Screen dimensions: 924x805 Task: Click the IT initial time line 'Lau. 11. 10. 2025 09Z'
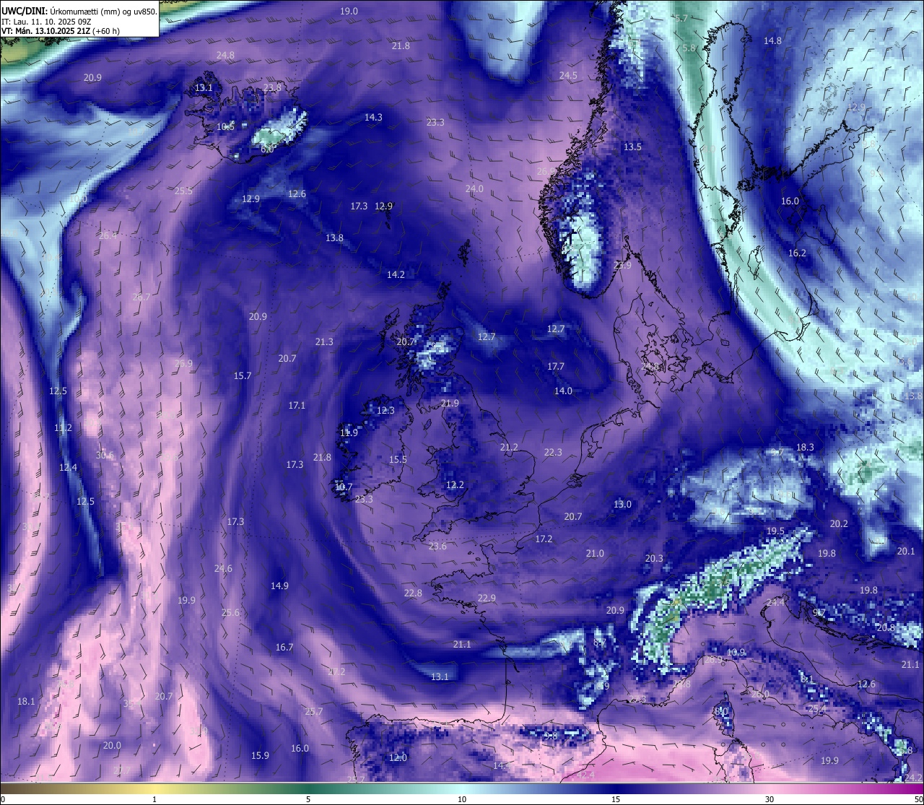coord(53,22)
